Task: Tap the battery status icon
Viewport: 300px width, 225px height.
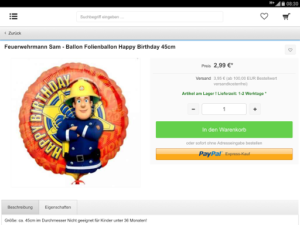Action: [x=283, y=4]
